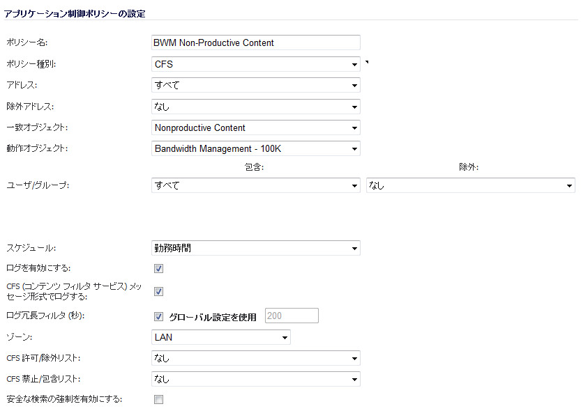Expand the スケジュール 勤務時間 dropdown
The height and width of the screenshot is (411, 581).
coord(256,248)
